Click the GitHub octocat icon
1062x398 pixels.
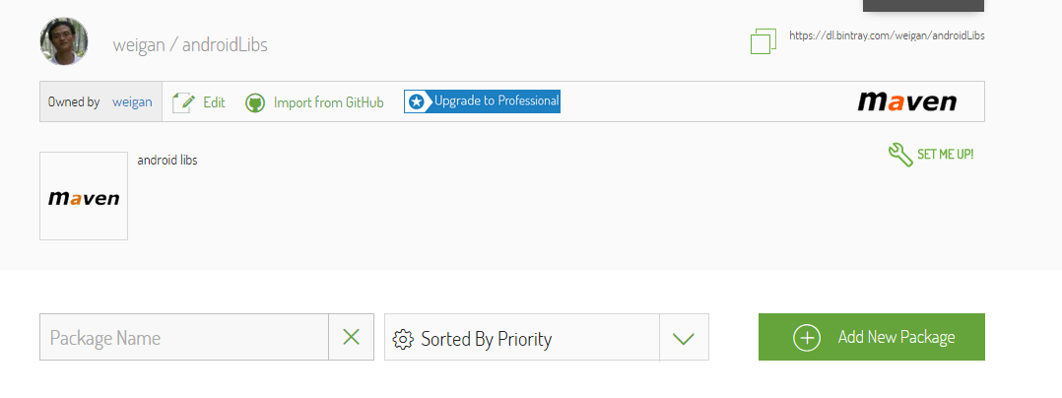click(x=255, y=102)
